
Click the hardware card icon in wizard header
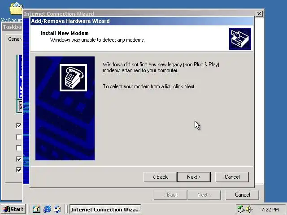point(240,39)
